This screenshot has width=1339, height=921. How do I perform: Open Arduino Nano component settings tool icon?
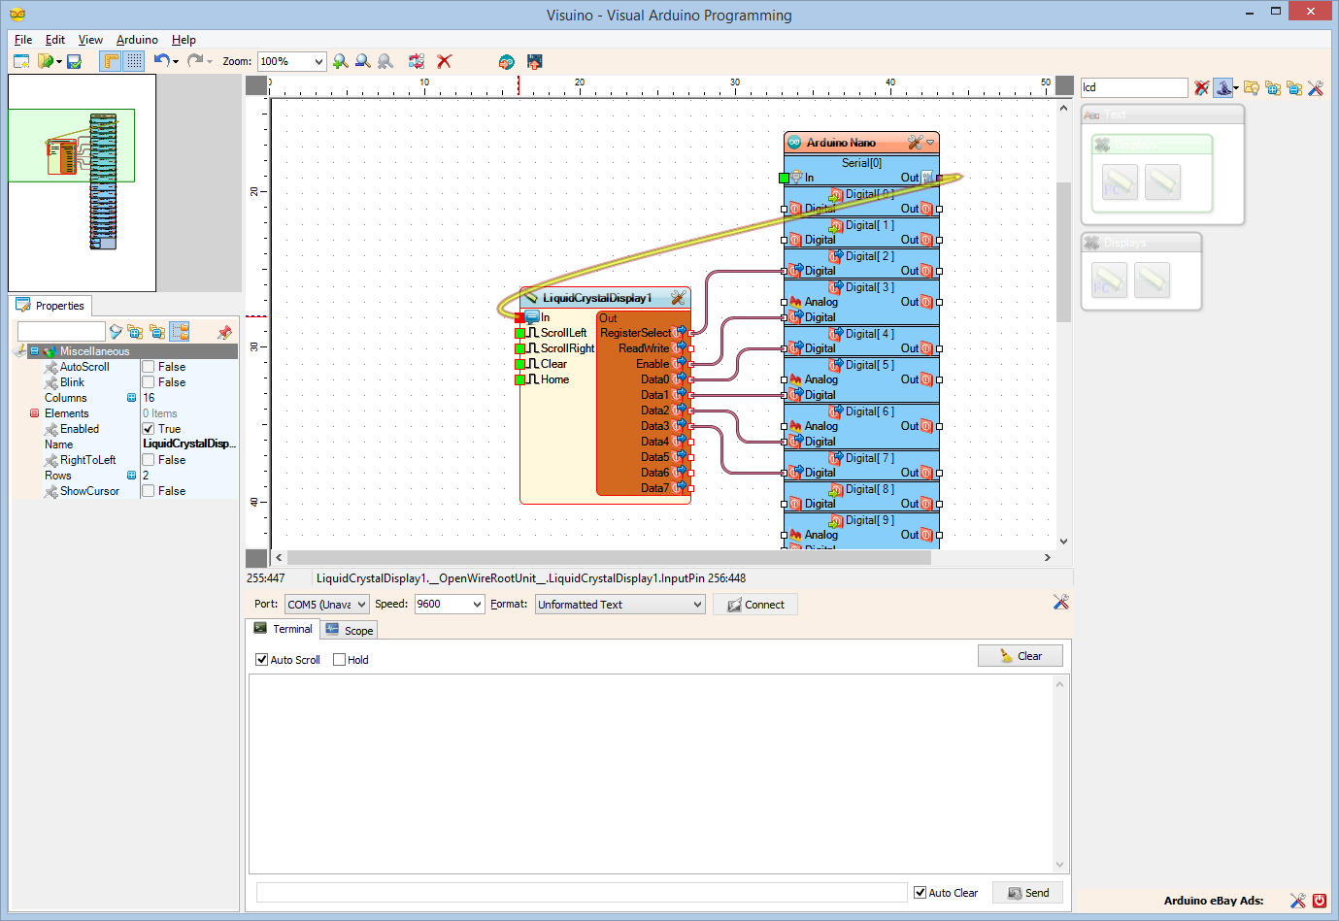(x=914, y=143)
